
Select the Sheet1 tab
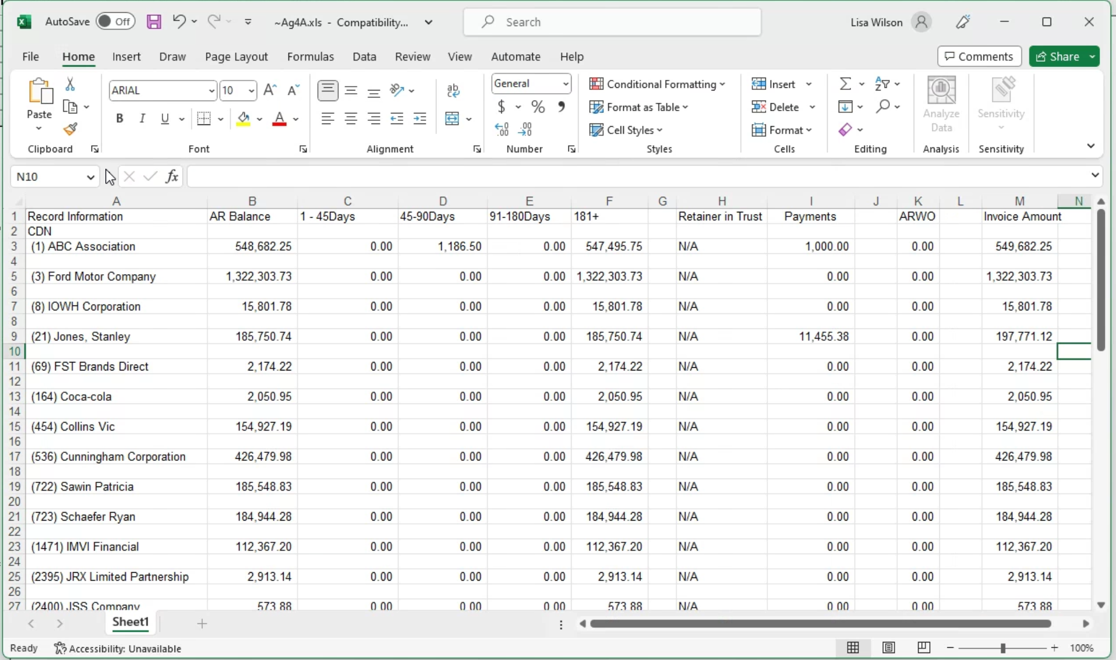pos(130,622)
